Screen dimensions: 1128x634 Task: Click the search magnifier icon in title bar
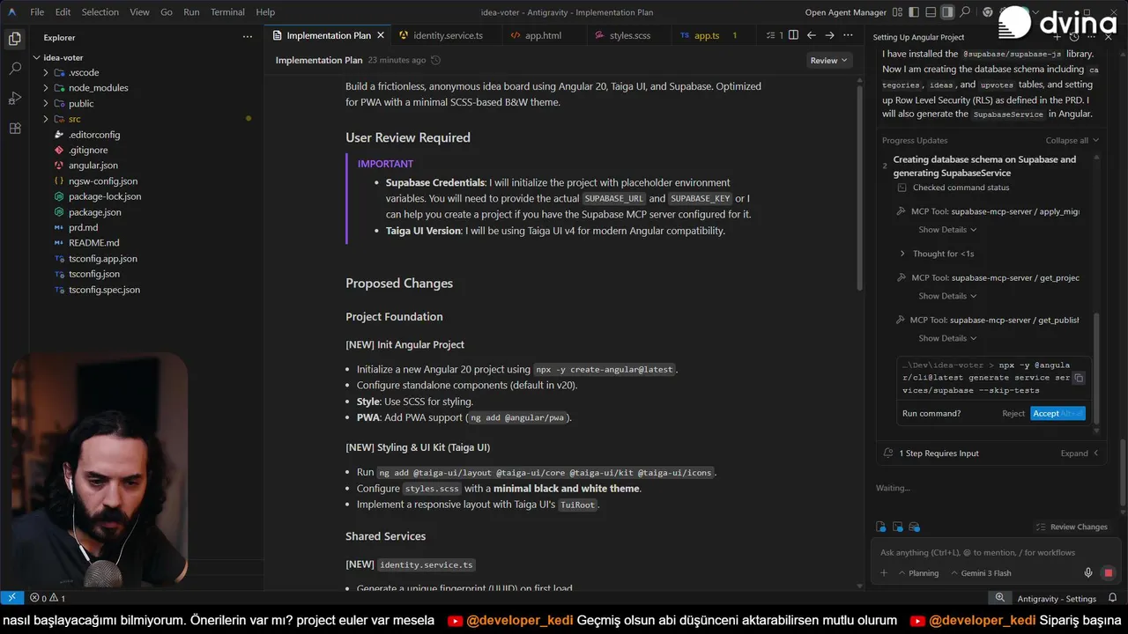pyautogui.click(x=965, y=12)
